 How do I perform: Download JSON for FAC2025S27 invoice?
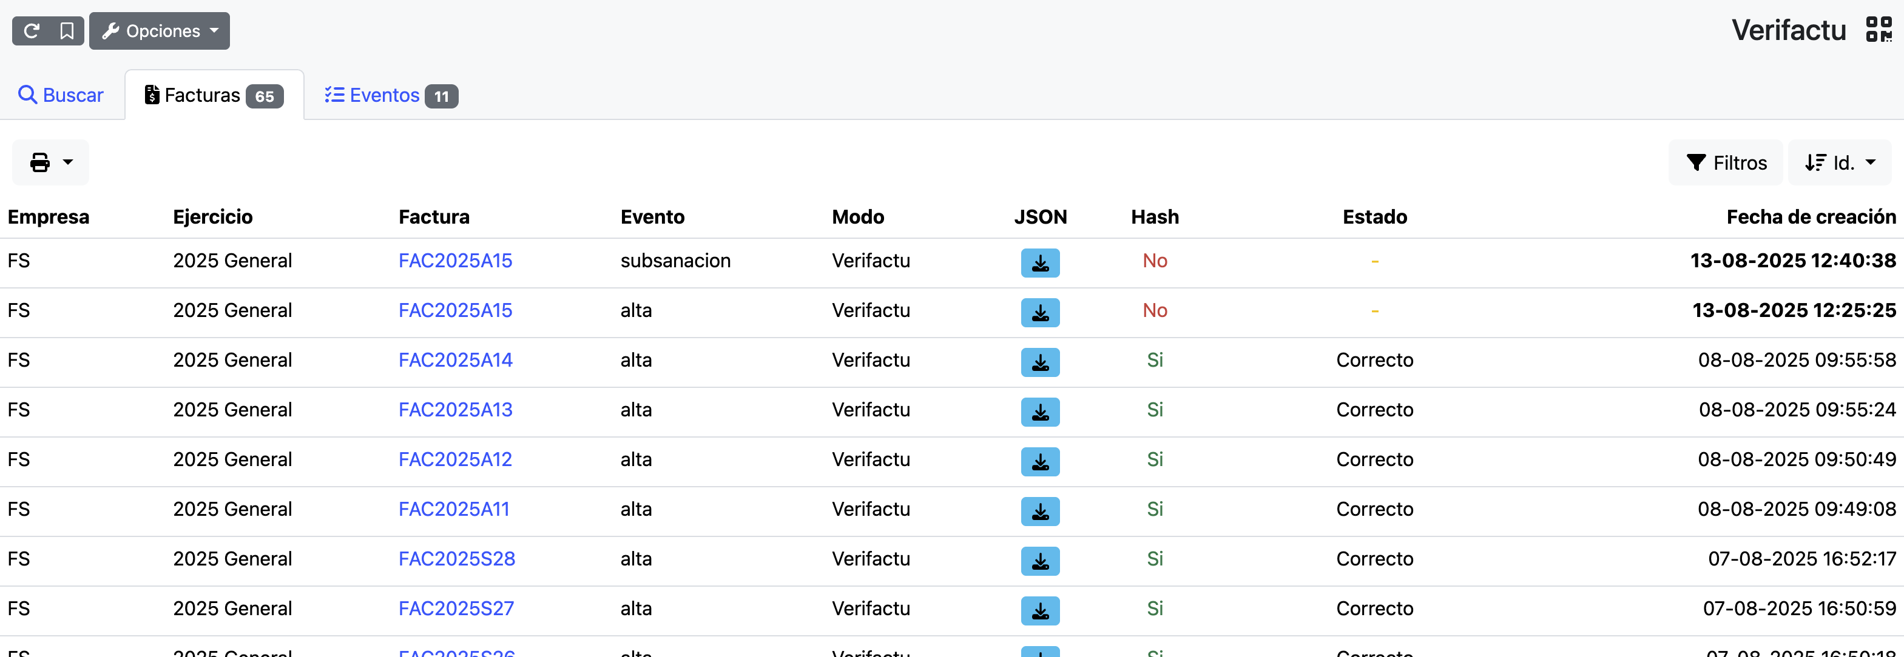pyautogui.click(x=1039, y=610)
